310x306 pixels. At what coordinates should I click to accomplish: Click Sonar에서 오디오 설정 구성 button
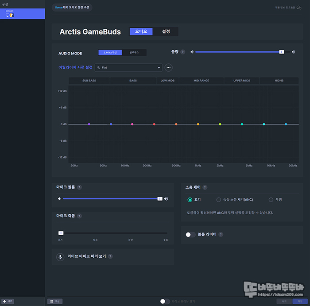pos(72,8)
